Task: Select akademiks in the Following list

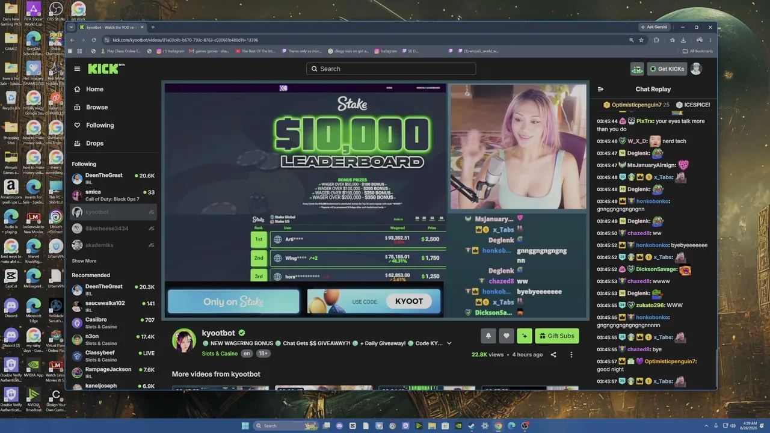Action: coord(113,245)
